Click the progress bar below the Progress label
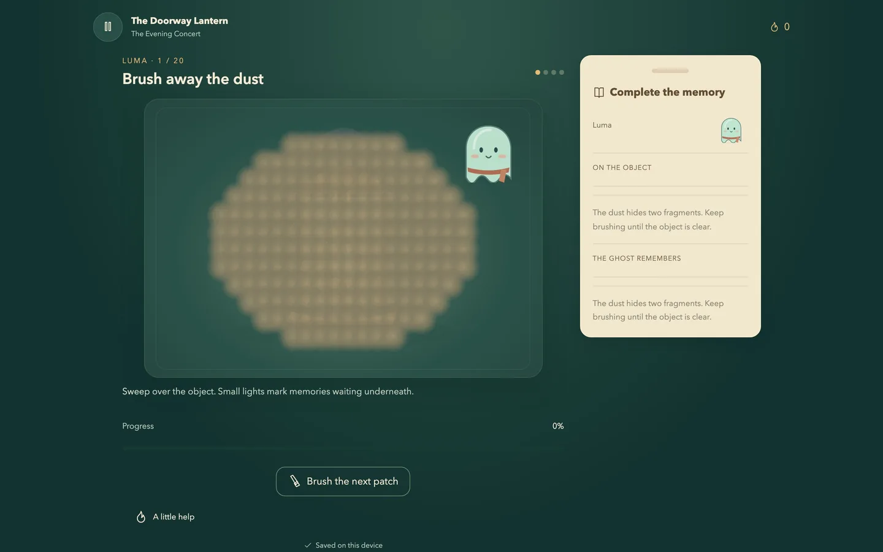The width and height of the screenshot is (883, 552). coord(343,448)
